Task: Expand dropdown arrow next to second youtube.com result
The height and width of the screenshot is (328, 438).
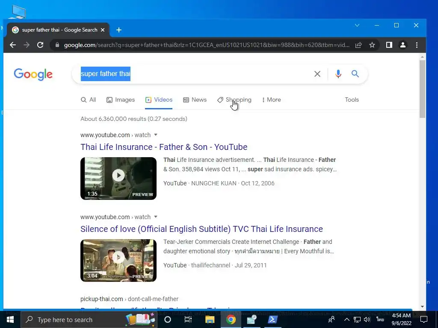Action: click(x=156, y=217)
